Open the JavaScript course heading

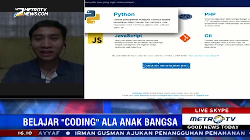pos(128,36)
